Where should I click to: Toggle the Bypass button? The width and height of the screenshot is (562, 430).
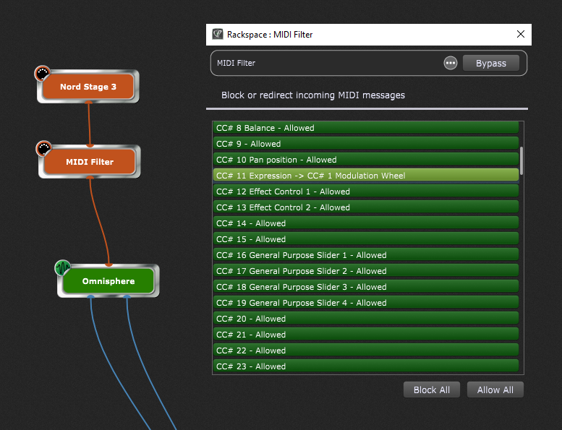click(490, 64)
